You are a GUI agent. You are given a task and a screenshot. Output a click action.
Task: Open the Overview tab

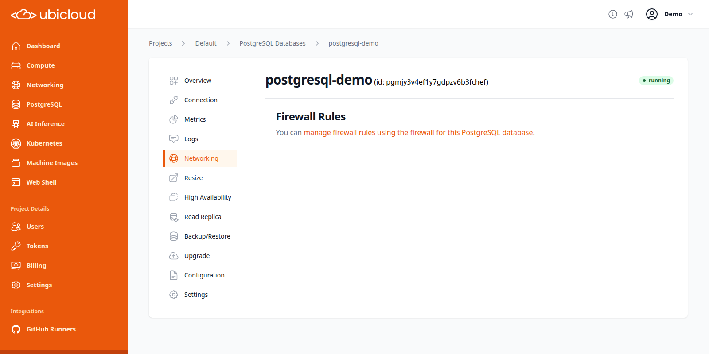[x=200, y=81]
